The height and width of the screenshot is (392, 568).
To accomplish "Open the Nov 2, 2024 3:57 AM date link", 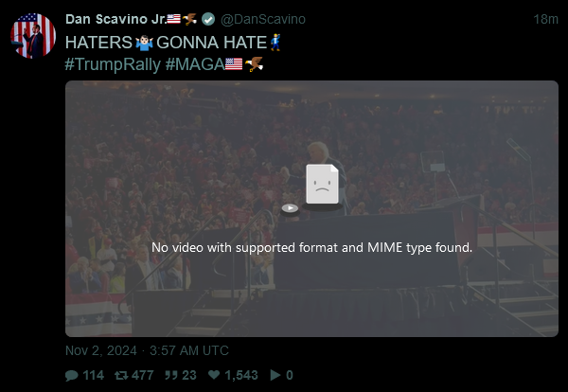I will (147, 350).
